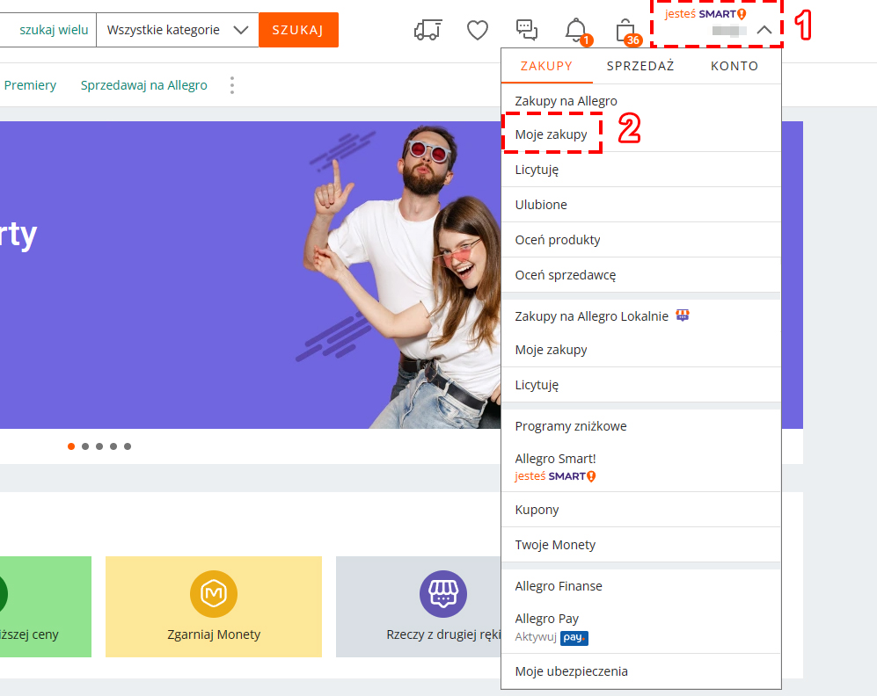Image resolution: width=877 pixels, height=696 pixels.
Task: Select second carousel dot indicator
Action: pos(85,446)
